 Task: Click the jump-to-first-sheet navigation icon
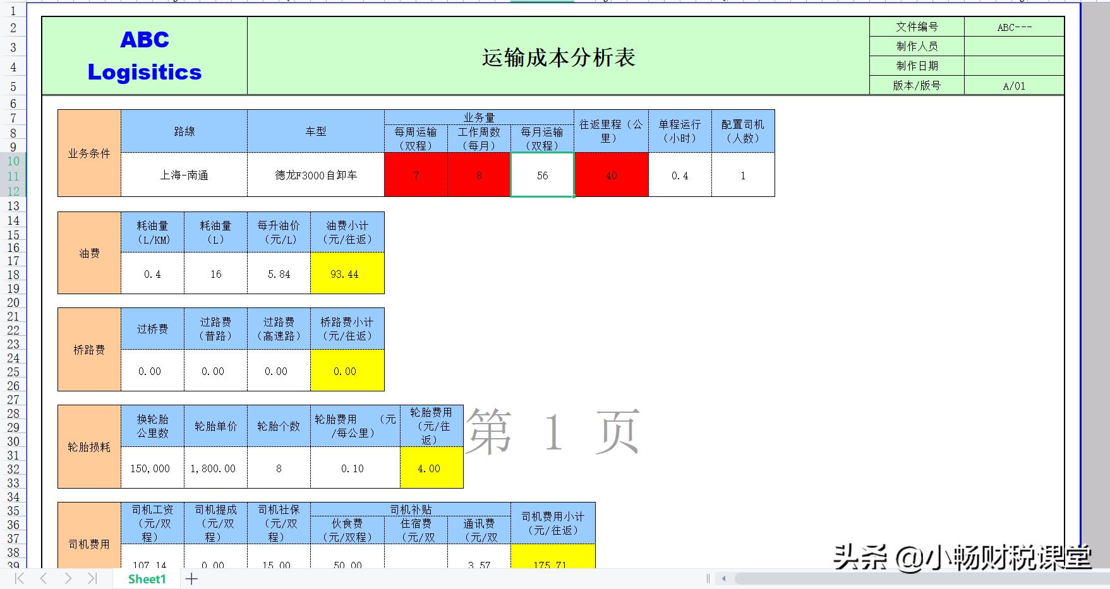pyautogui.click(x=19, y=578)
